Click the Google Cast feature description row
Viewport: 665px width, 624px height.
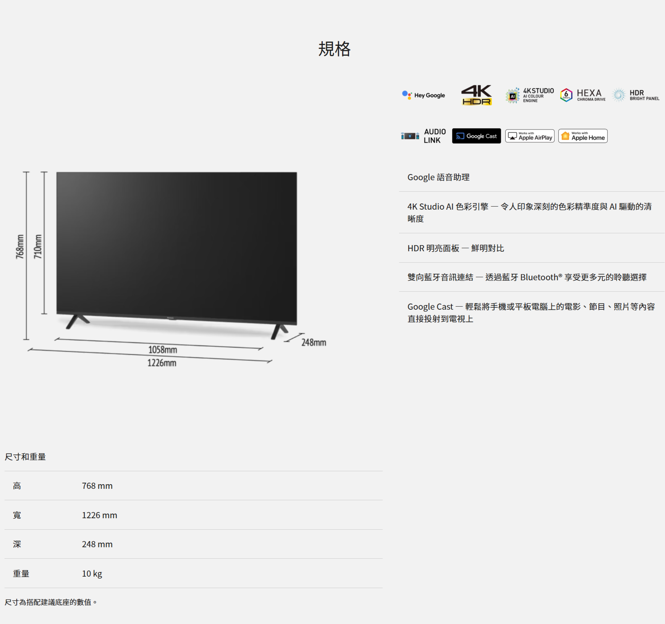[x=532, y=313]
